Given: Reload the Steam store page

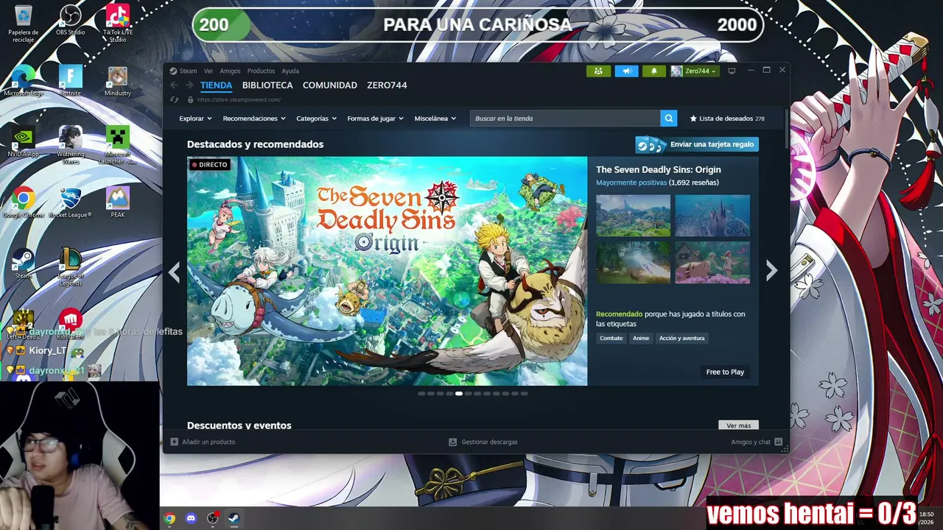Looking at the screenshot, I should pyautogui.click(x=175, y=99).
